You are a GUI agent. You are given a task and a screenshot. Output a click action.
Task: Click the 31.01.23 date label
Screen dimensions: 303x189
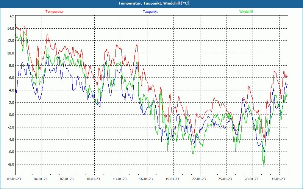tap(278, 179)
